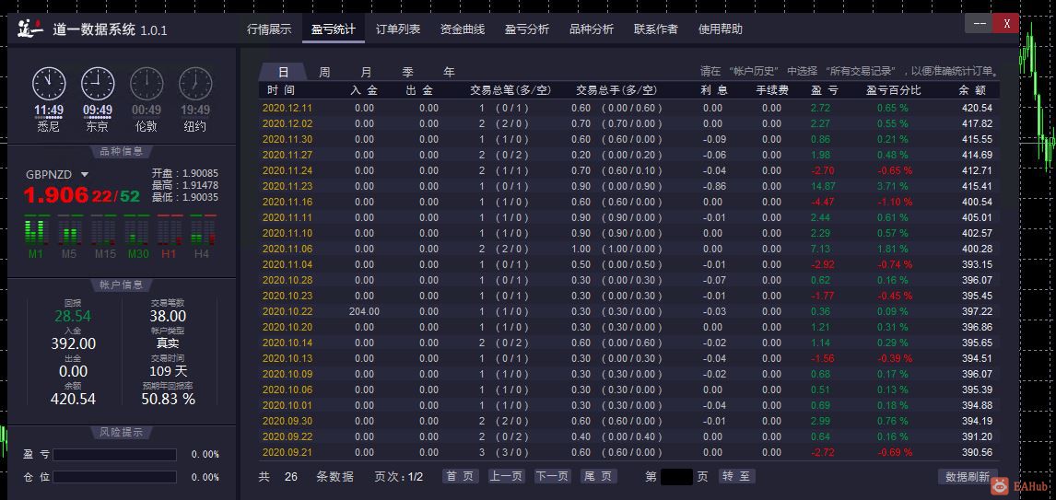
Task: Focus the page number input field
Action: click(677, 476)
